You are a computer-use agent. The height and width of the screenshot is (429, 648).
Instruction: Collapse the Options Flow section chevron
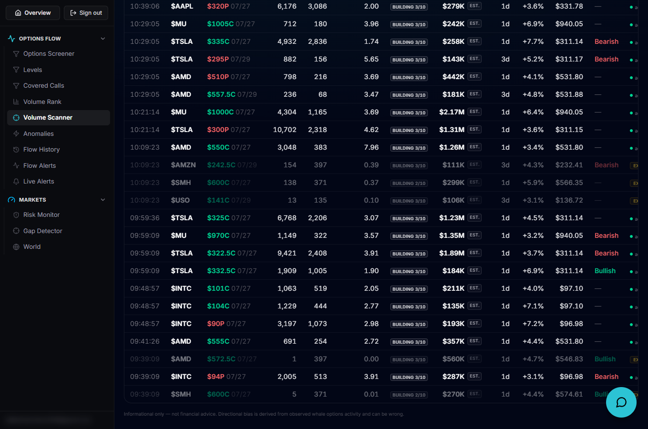tap(103, 39)
